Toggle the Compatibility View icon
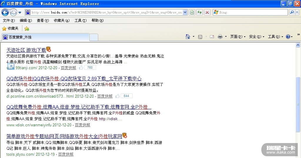This screenshot has width=301, height=158. coord(192,12)
